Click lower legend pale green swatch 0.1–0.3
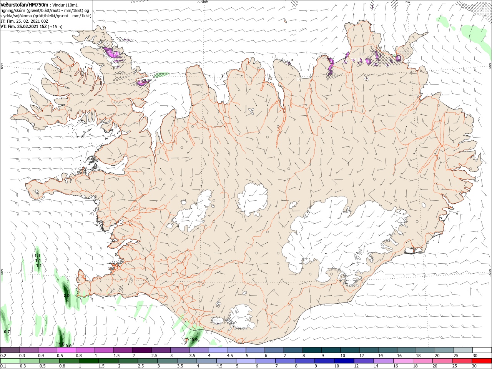The image size is (492, 369). click(10, 361)
